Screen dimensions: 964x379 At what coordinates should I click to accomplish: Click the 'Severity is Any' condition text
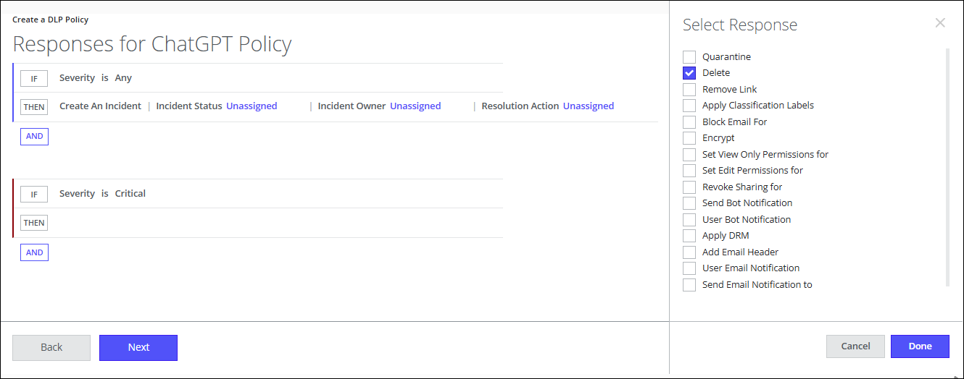click(96, 78)
